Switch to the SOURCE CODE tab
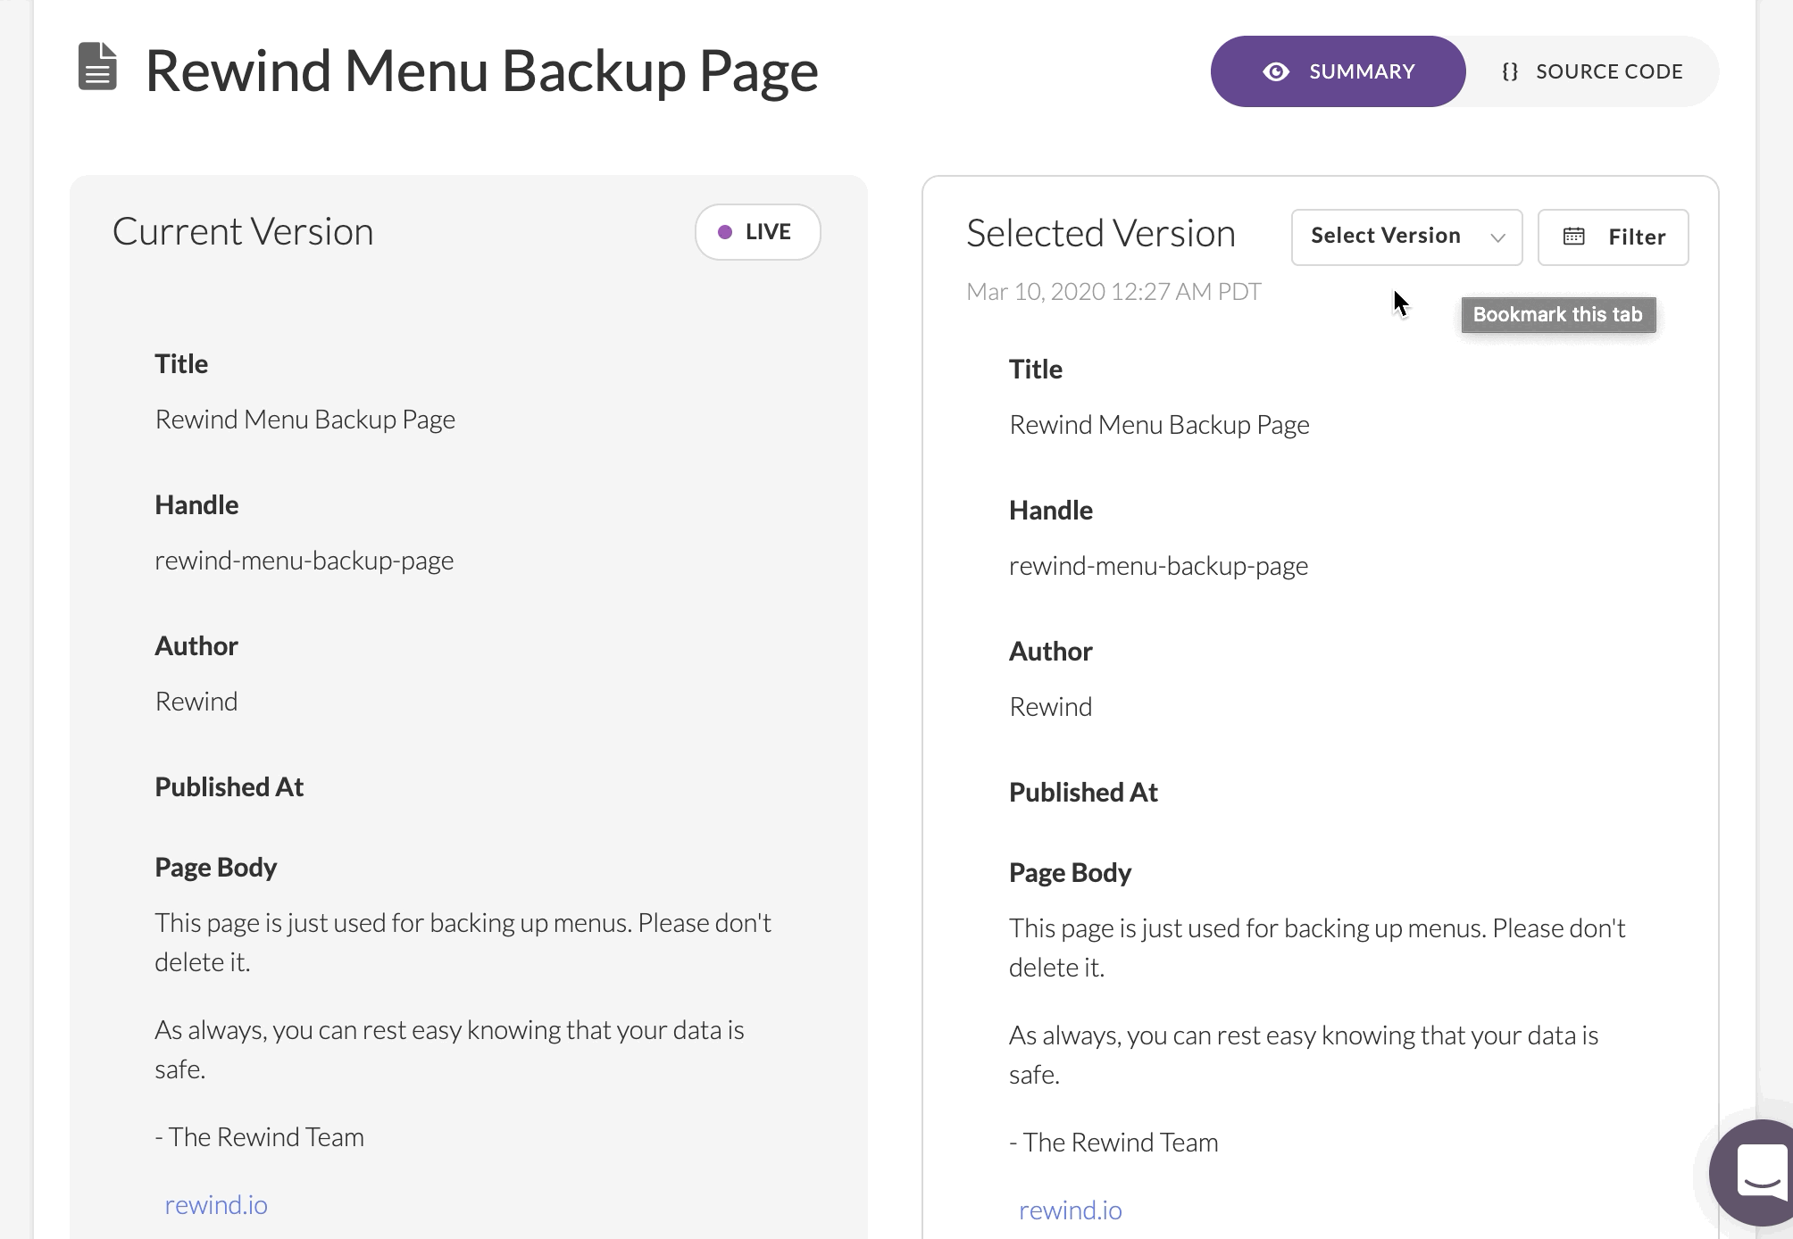This screenshot has height=1239, width=1793. [1592, 71]
